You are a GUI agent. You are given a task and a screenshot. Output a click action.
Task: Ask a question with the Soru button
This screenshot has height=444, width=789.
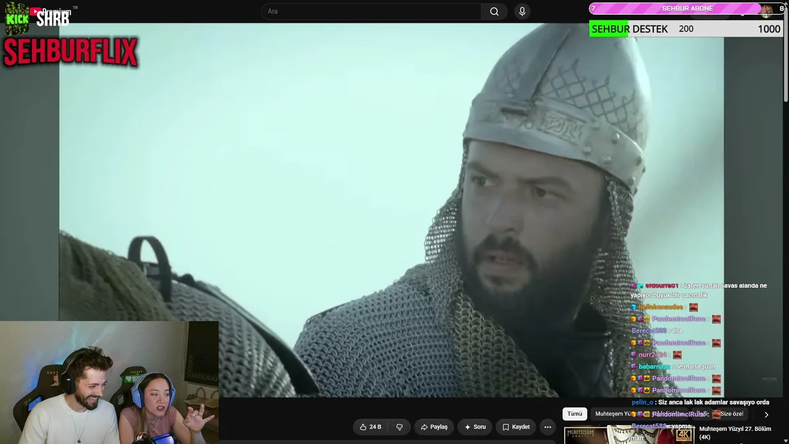[x=475, y=427]
